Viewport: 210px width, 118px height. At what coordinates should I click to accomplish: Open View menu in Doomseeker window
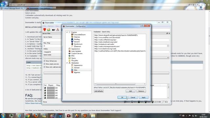57,26
